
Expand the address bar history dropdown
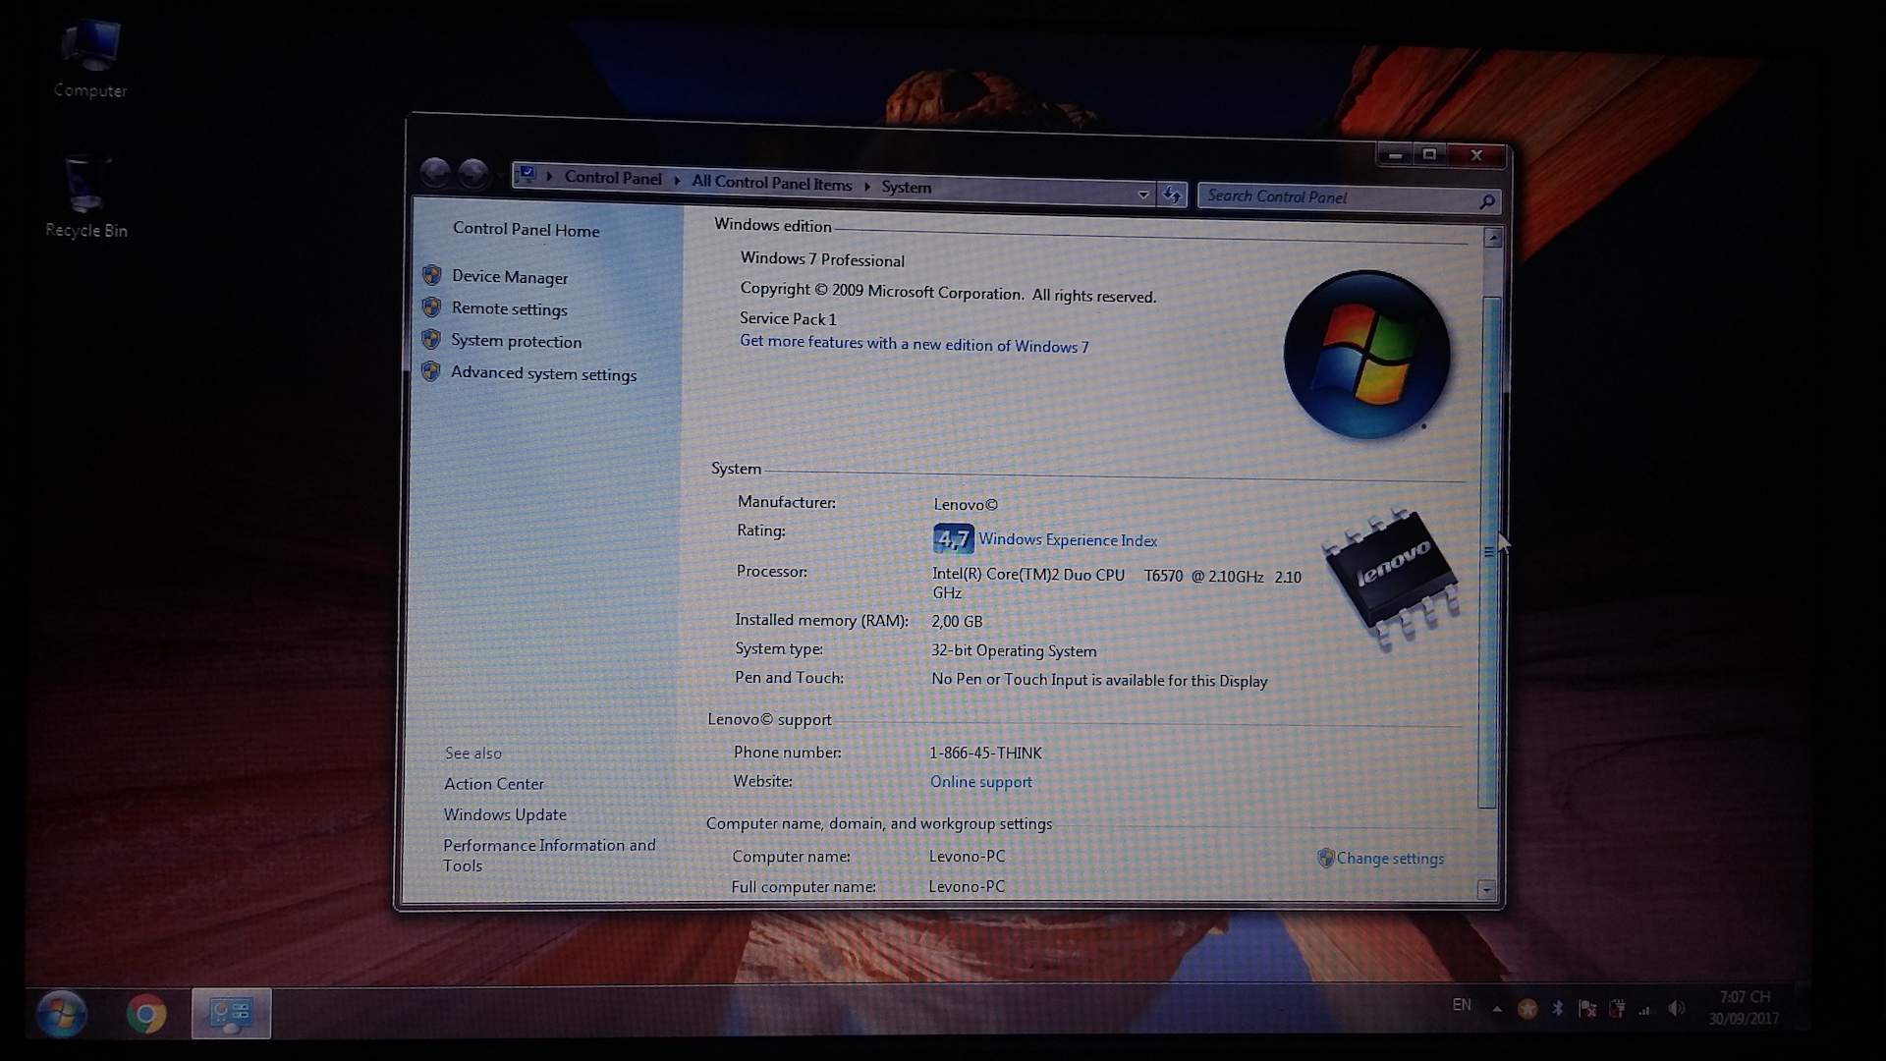point(1143,194)
